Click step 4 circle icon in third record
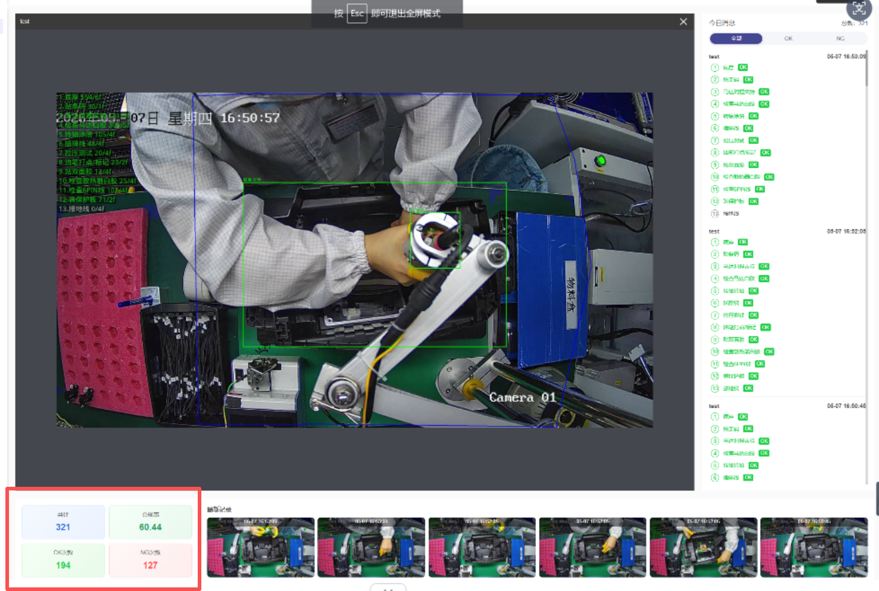Image resolution: width=879 pixels, height=591 pixels. (714, 453)
